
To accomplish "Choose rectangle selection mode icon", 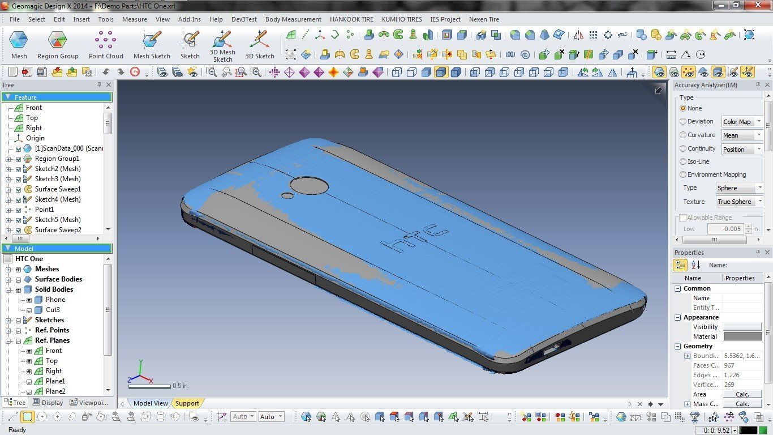I will tap(27, 417).
